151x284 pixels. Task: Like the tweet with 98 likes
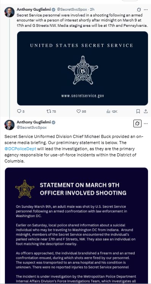81,112
